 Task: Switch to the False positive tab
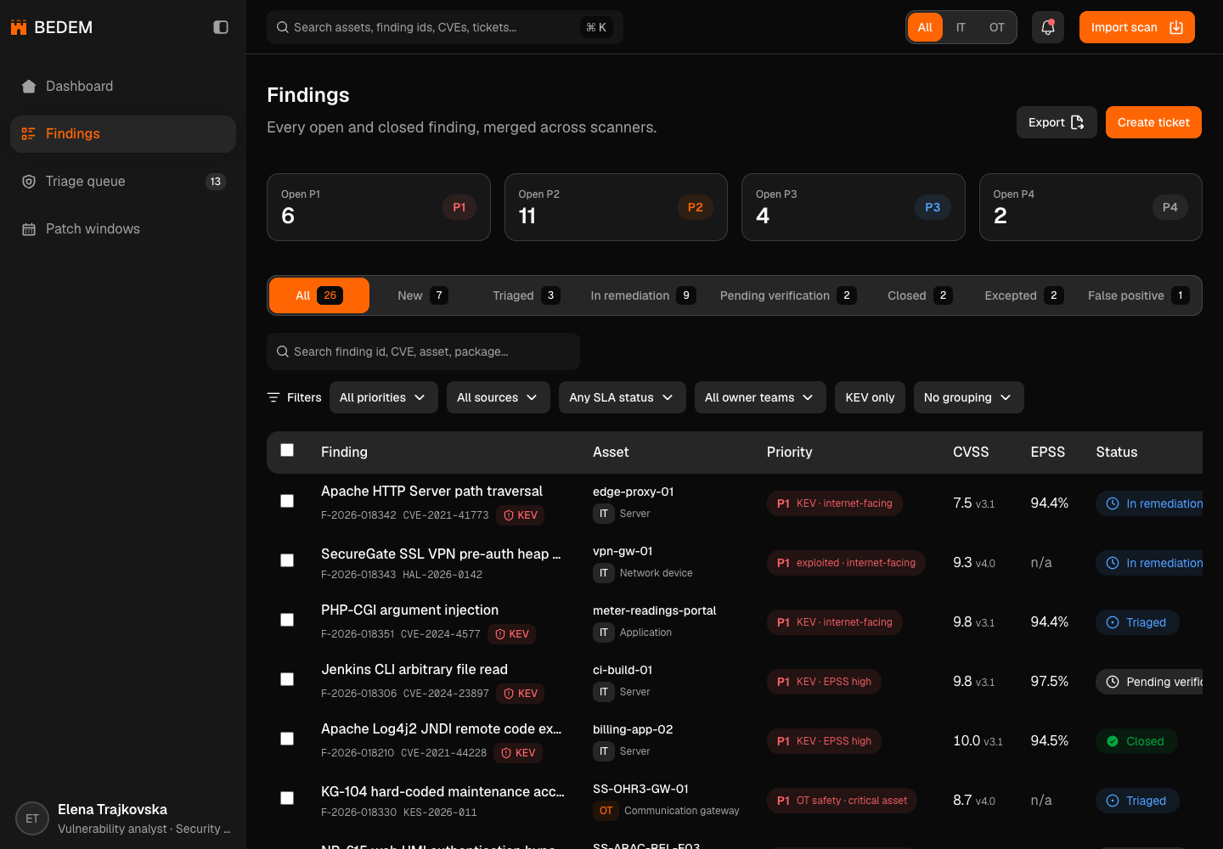[1138, 295]
